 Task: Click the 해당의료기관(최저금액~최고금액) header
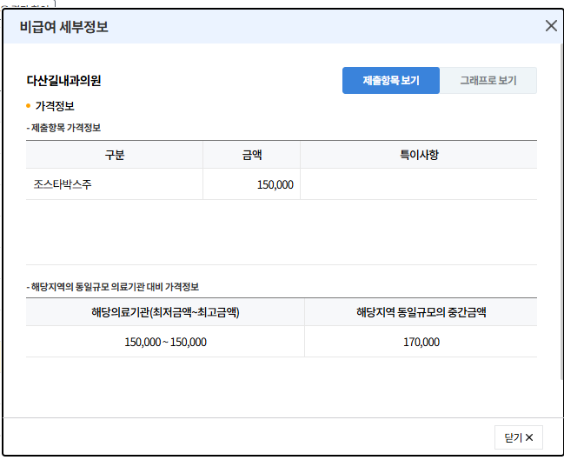(165, 312)
